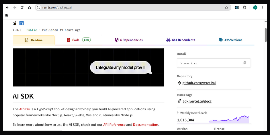
Task: Follow the red AI SDK link in paragraph
Action: [x=24, y=109]
